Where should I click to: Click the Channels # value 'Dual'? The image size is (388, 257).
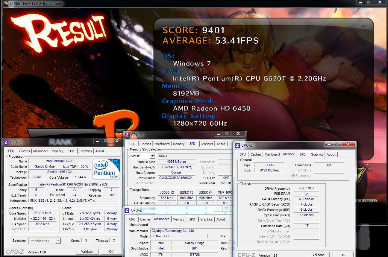click(329, 165)
